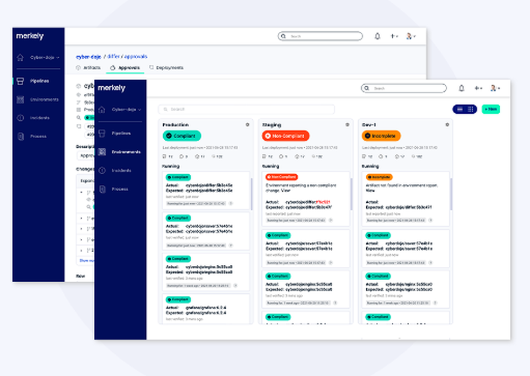Click the top search field in back window
Viewport: 530px width, 376px height.
pos(320,36)
